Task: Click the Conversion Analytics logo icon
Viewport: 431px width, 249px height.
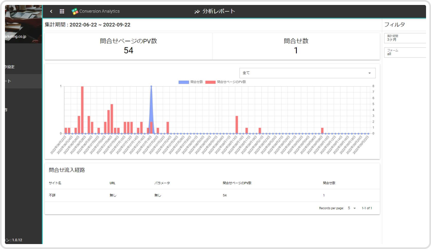Action: [x=75, y=12]
